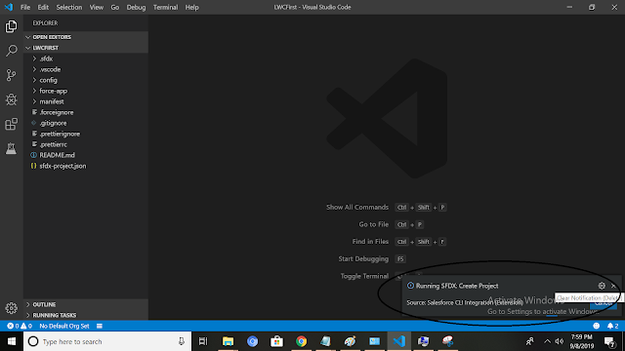Switch to Visual Studio Code taskbar icon
Screen dimensions: 625x351
point(399,341)
